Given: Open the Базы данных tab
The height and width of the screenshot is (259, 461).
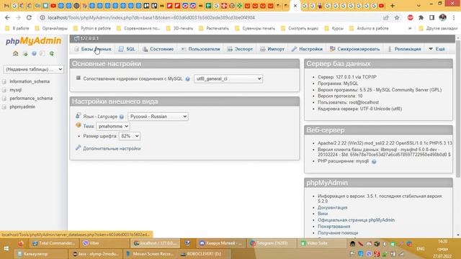Looking at the screenshot, I should click(93, 49).
